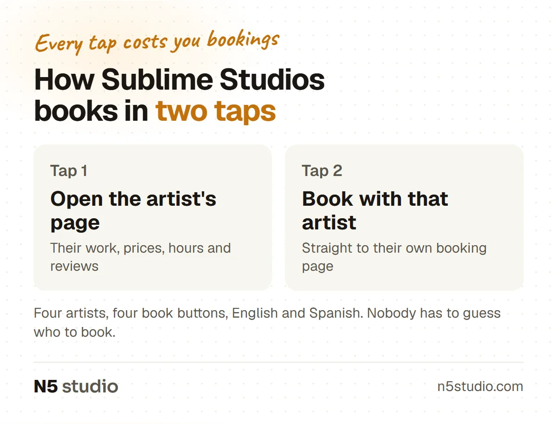This screenshot has width=557, height=424.
Task: Click the 'Open the artist's page' heading
Action: [134, 210]
